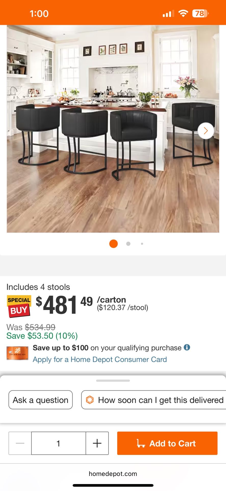
Task: Select the first carousel page dot
Action: [113, 244]
